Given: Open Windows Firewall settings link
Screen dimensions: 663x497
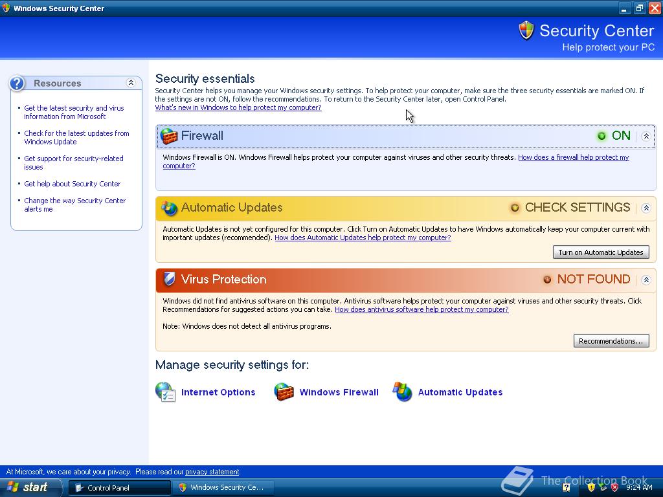Looking at the screenshot, I should click(x=339, y=392).
